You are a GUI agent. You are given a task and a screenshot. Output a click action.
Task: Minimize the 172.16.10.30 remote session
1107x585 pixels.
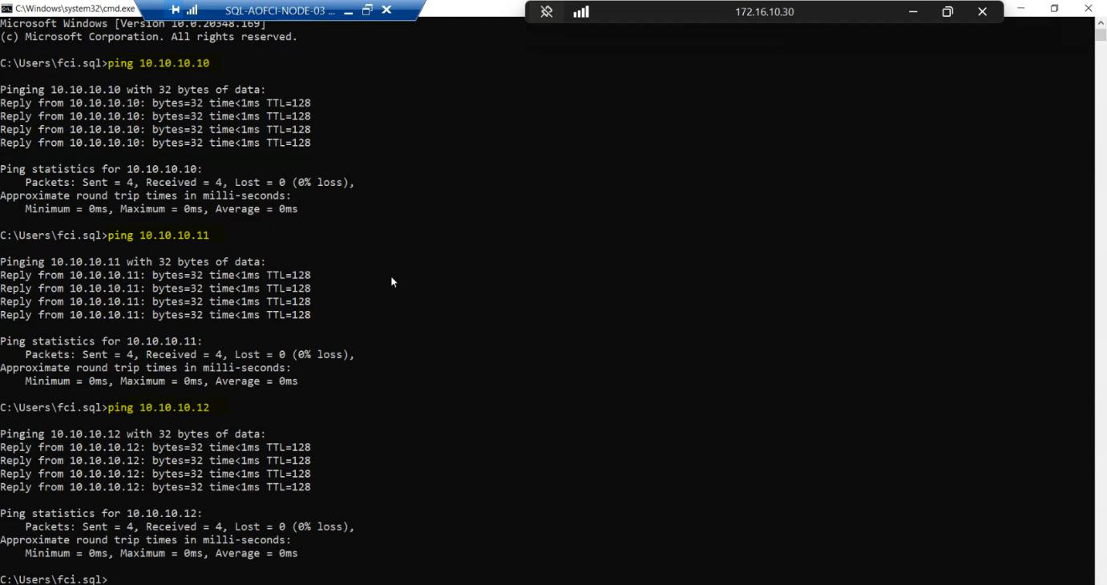913,12
